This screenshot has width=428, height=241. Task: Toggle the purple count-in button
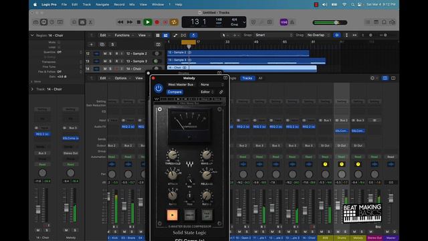click(x=284, y=22)
